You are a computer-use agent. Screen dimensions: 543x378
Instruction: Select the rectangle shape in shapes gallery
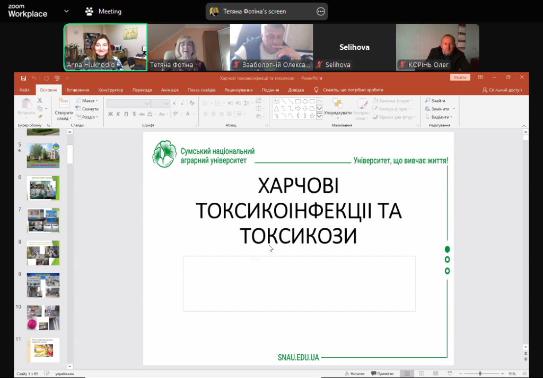(x=298, y=101)
